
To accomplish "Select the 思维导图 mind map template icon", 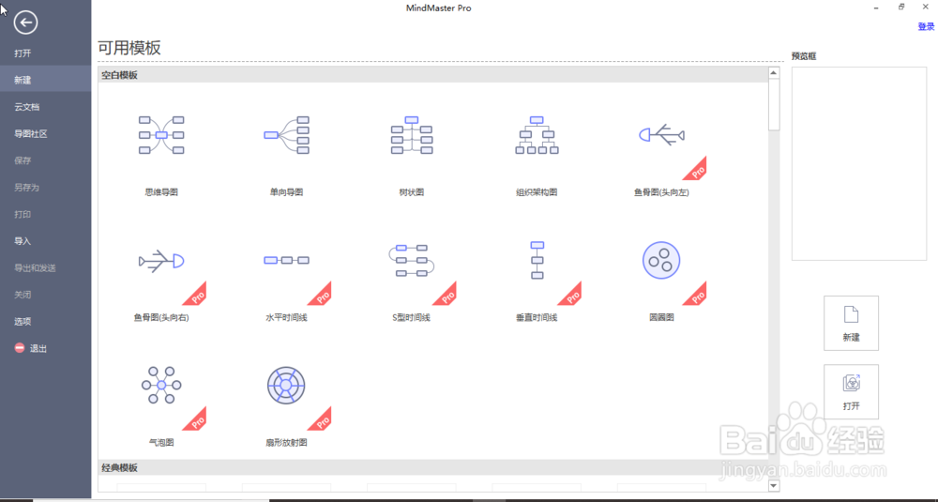I will [x=161, y=135].
